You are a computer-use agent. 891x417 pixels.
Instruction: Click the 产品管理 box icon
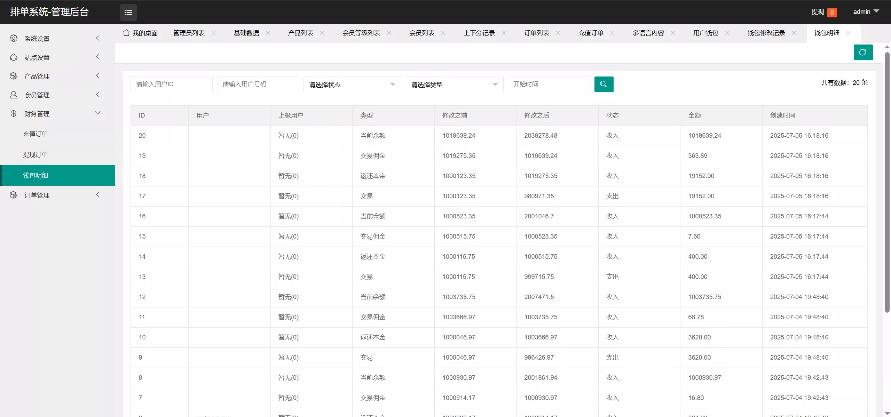click(x=14, y=76)
